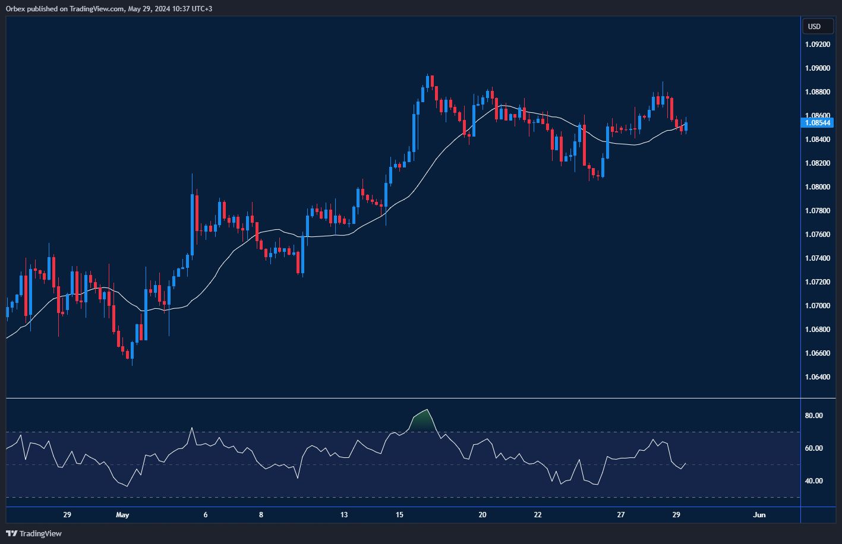Viewport: 842px width, 544px height.
Task: Click the May label on time axis
Action: 122,515
